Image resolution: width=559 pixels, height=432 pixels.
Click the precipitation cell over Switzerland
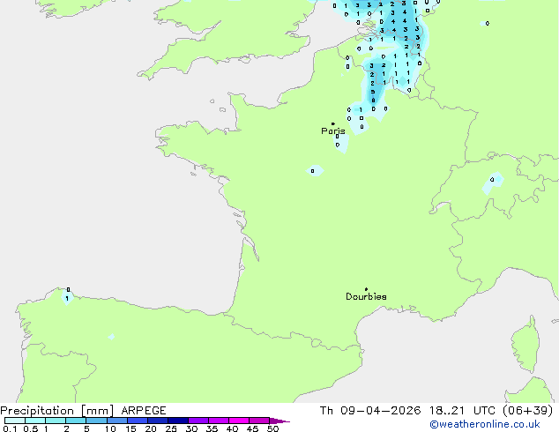click(x=494, y=182)
